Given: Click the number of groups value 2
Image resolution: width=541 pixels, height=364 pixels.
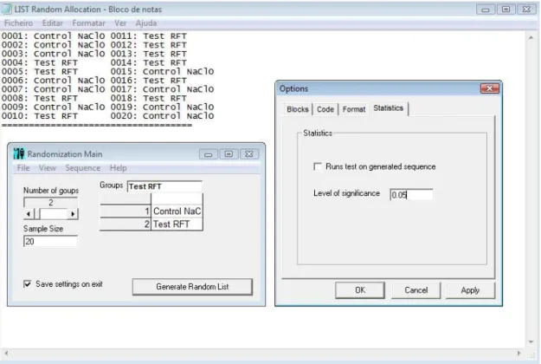Looking at the screenshot, I should (x=51, y=203).
